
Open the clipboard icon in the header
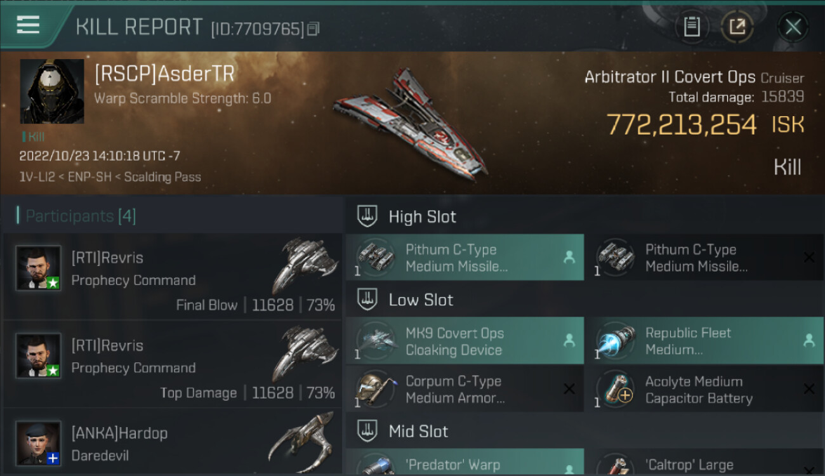(x=691, y=27)
